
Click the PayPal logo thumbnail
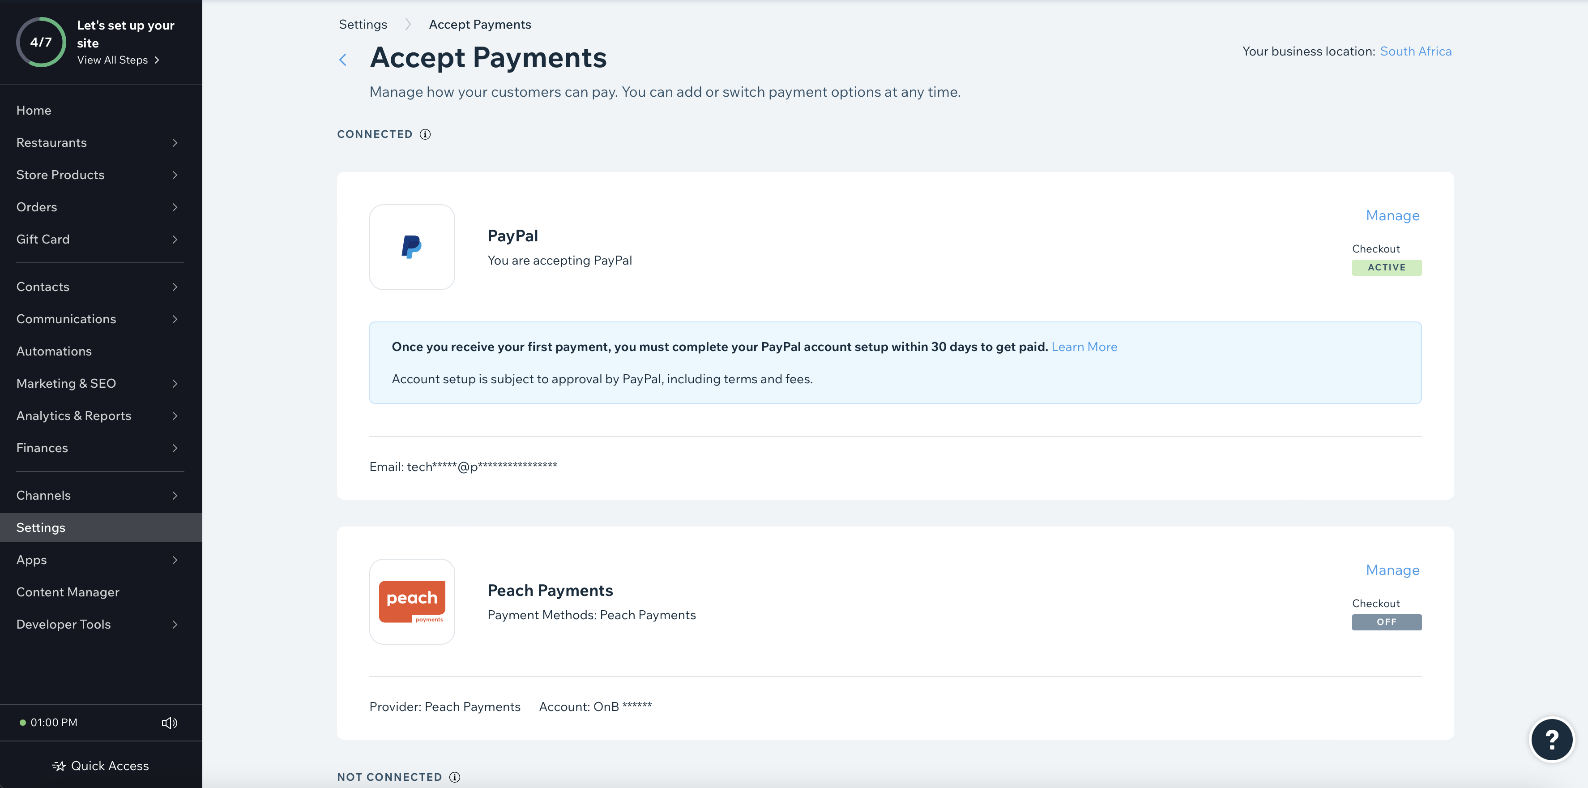[x=412, y=247]
